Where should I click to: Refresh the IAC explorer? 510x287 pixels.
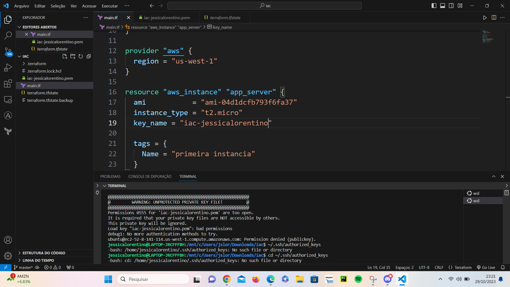(x=81, y=56)
